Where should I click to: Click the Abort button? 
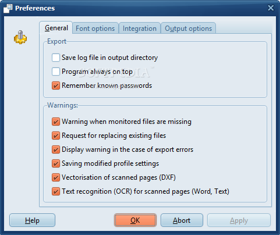182,220
